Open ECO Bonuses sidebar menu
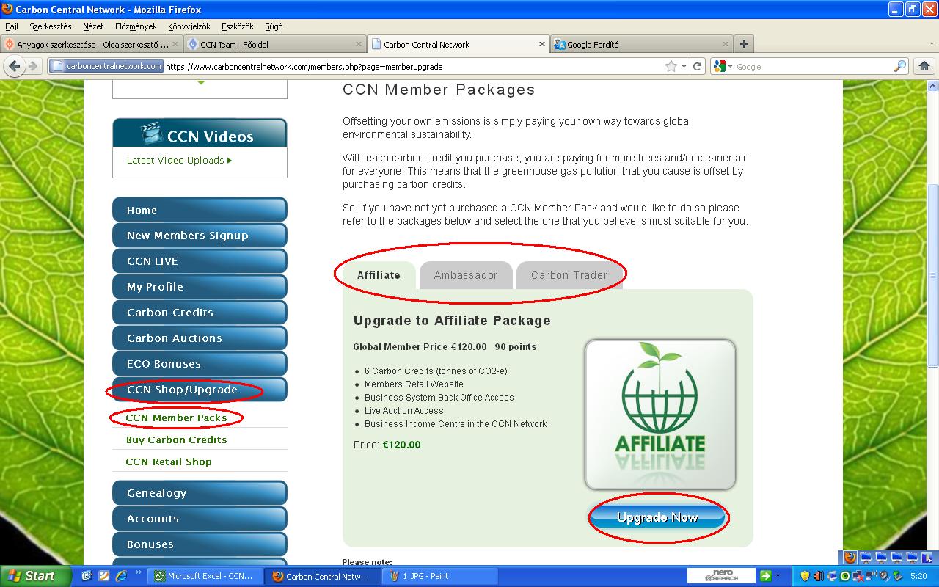Image resolution: width=939 pixels, height=587 pixels. (x=200, y=364)
